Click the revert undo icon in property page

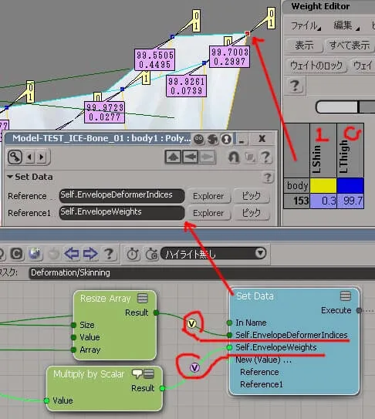(x=234, y=157)
